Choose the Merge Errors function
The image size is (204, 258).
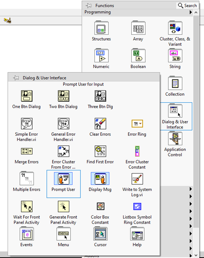click(27, 151)
